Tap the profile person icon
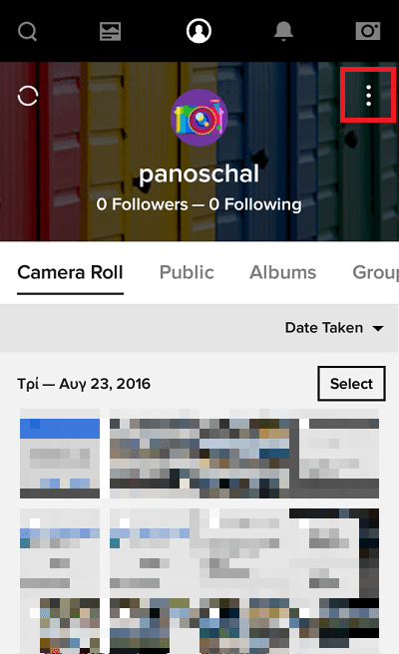The width and height of the screenshot is (399, 654). [199, 31]
